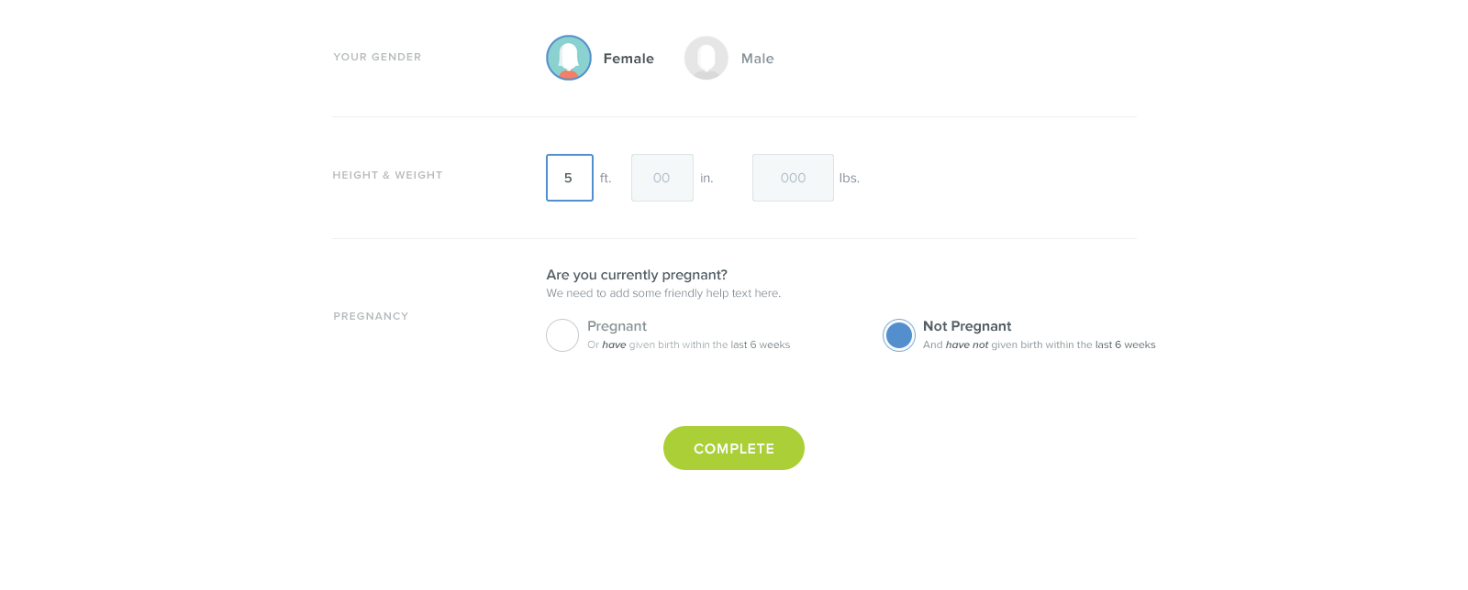Click the inches input field
Screen dimensions: 1468x590
click(662, 178)
